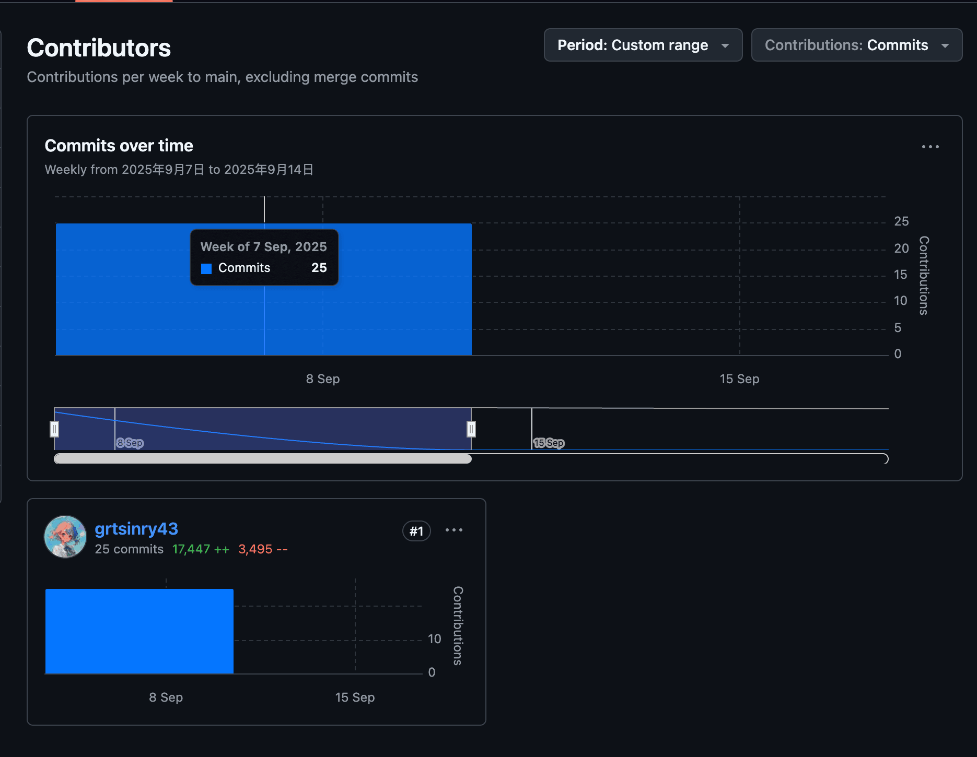Image resolution: width=977 pixels, height=757 pixels.
Task: Select the 8 Sep marker in range navigator
Action: [130, 443]
